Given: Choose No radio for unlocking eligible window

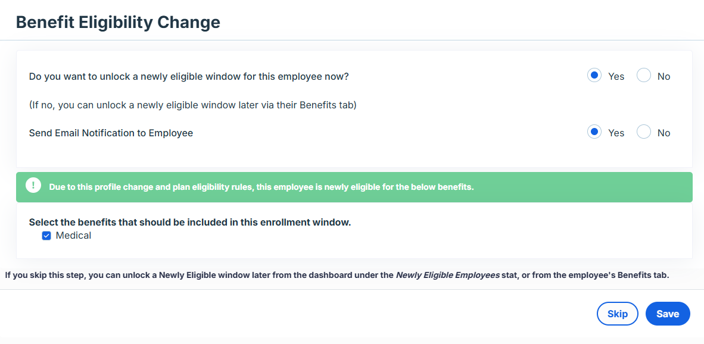Looking at the screenshot, I should point(643,76).
